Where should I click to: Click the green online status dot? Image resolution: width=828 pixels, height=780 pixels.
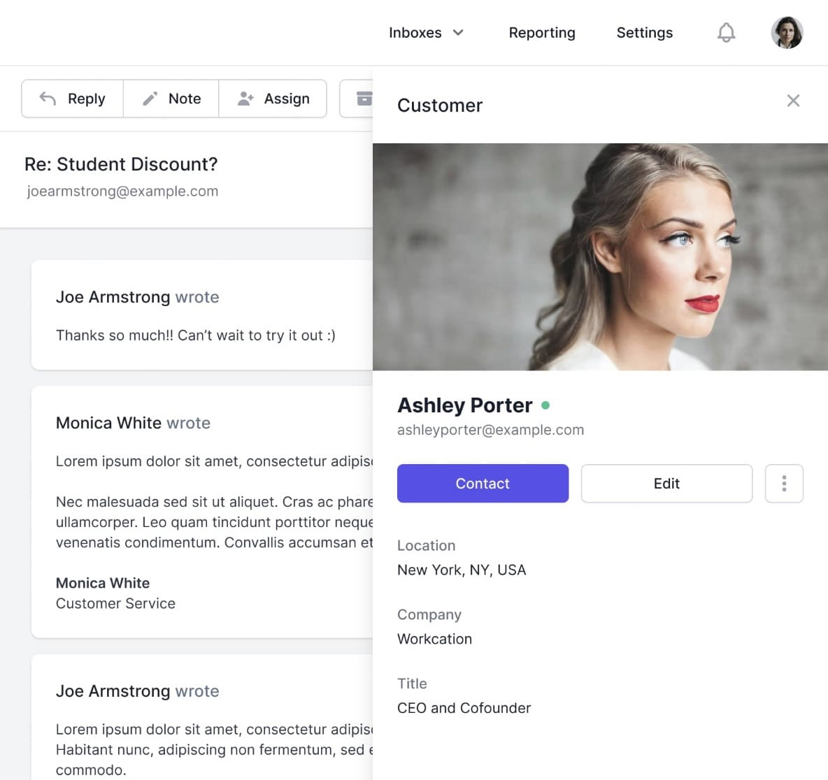(x=545, y=405)
